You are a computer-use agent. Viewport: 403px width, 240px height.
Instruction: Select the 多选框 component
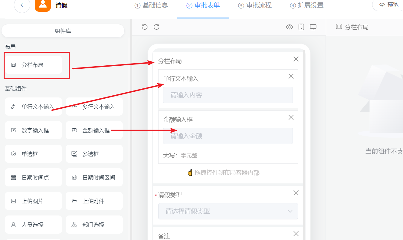pos(94,154)
